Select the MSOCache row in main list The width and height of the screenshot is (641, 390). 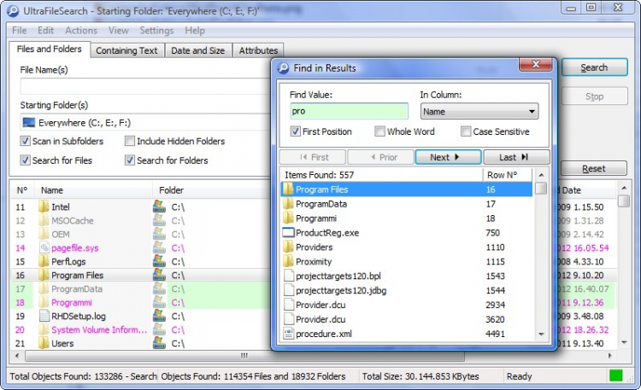141,220
